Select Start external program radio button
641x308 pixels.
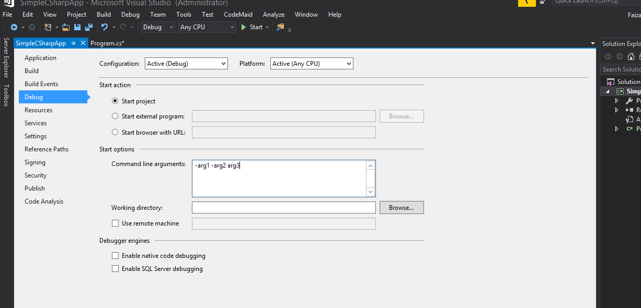pyautogui.click(x=115, y=116)
